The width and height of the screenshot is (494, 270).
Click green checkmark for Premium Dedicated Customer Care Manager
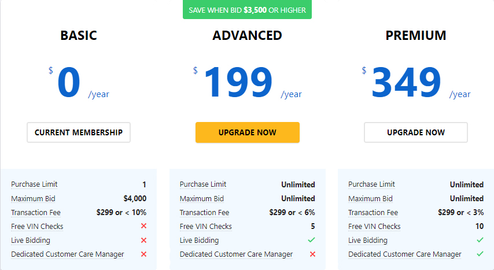(x=480, y=254)
